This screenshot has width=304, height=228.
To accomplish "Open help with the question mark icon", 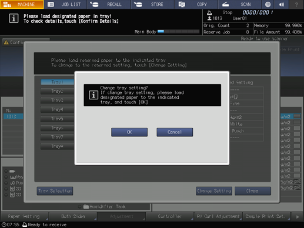I will point(296,4).
